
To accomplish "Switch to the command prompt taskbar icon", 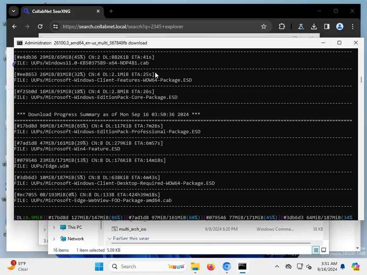I will pyautogui.click(x=242, y=266).
